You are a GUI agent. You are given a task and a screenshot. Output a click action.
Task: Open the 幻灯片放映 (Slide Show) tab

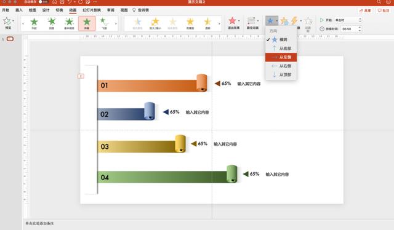pyautogui.click(x=92, y=10)
